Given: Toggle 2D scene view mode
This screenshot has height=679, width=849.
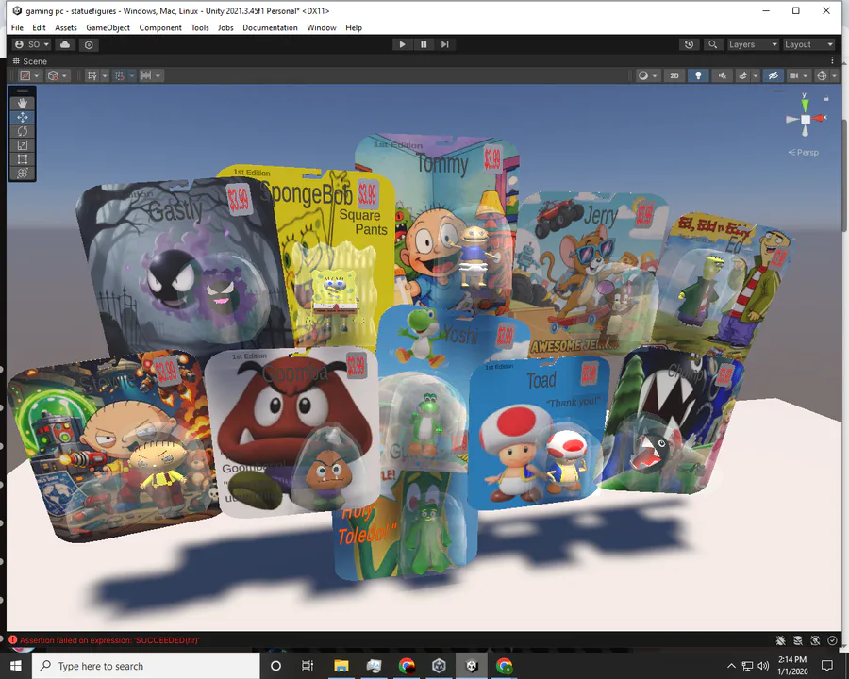Looking at the screenshot, I should tap(674, 75).
